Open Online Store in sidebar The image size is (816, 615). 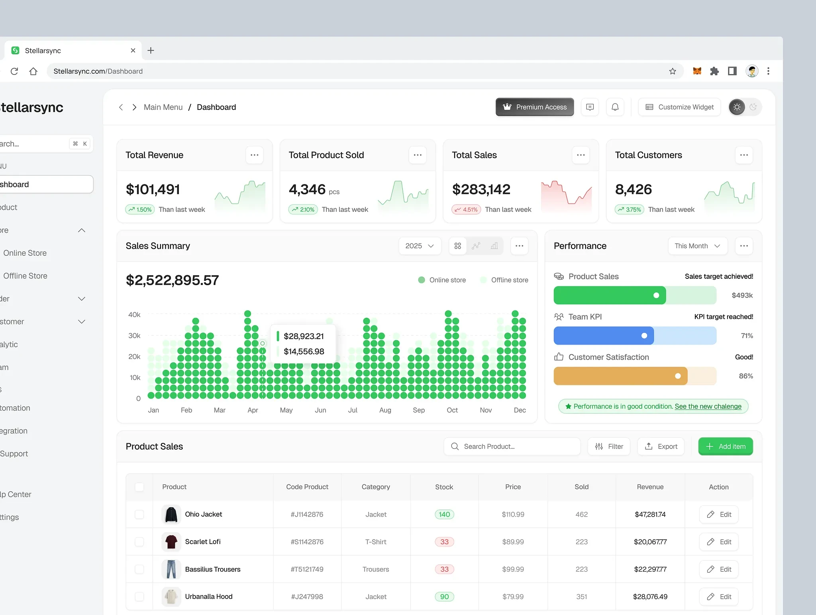tap(25, 253)
